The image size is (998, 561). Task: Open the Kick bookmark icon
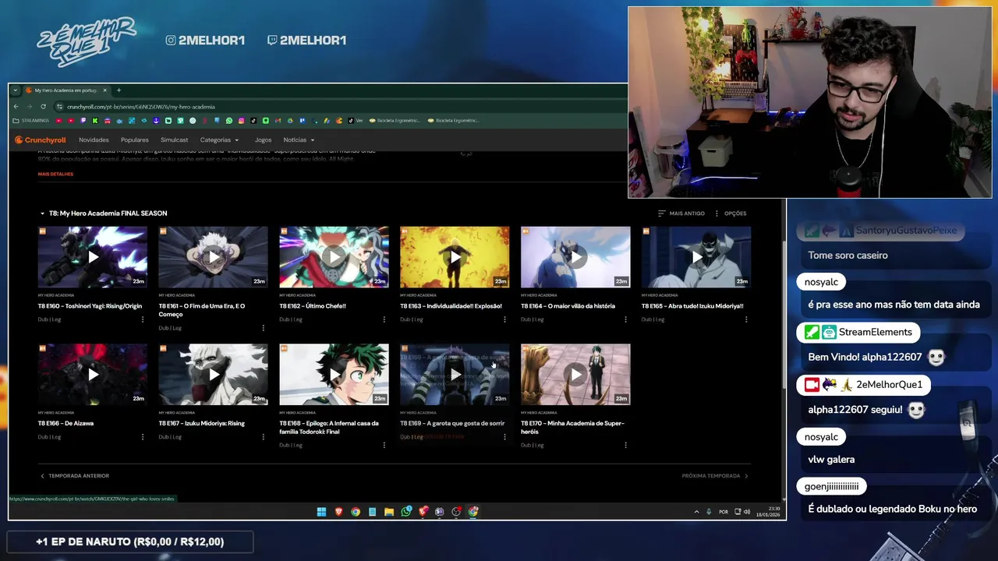pyautogui.click(x=95, y=121)
